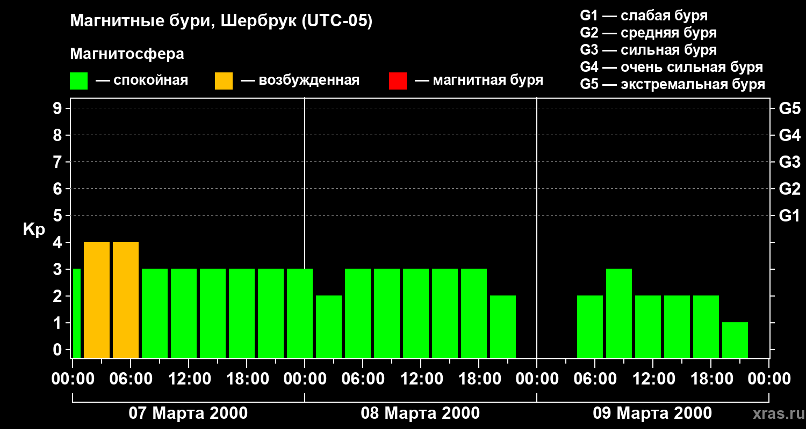Click the '18:00' time label under 09 Марта
The width and height of the screenshot is (806, 429).
point(711,379)
